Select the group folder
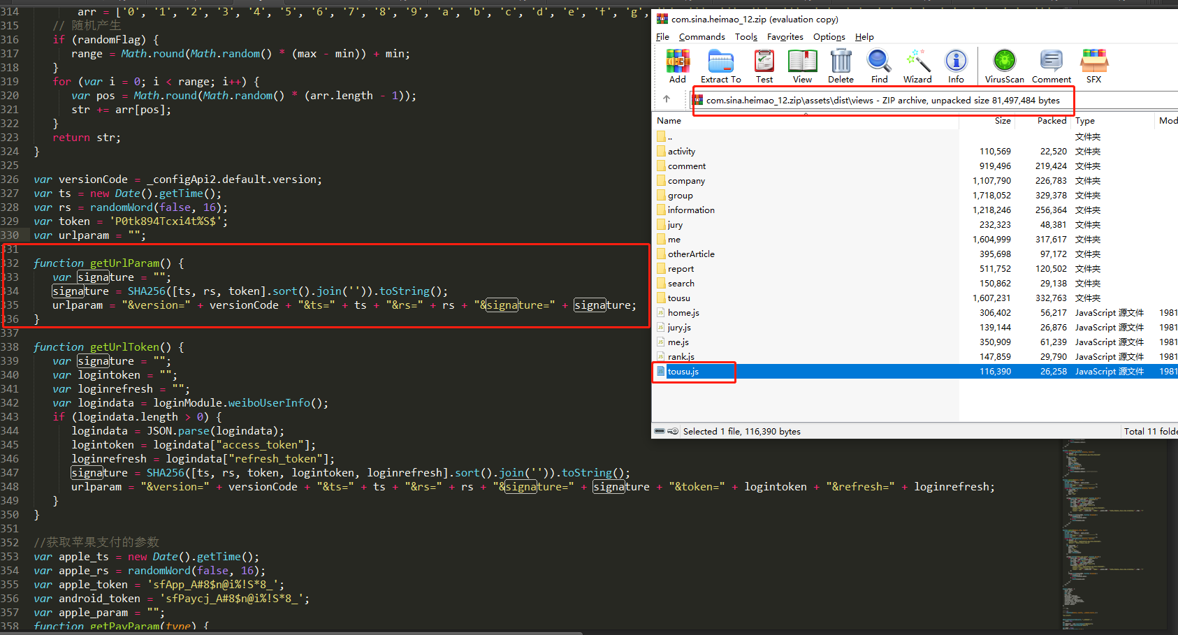 click(915, 195)
